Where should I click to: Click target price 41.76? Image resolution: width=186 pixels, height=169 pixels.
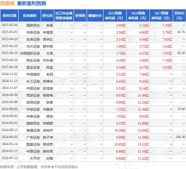point(181,32)
